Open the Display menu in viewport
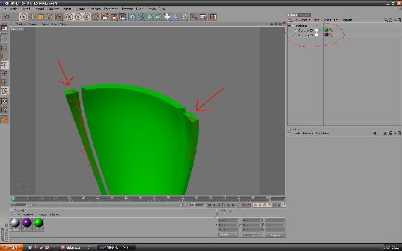Image resolution: width=402 pixels, height=251 pixels. [x=45, y=24]
